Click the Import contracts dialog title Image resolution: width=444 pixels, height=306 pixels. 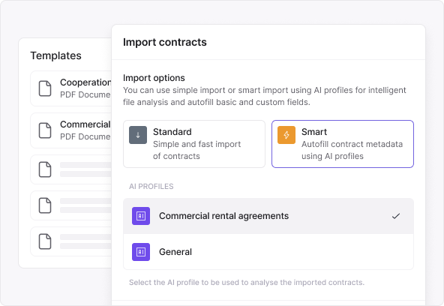coord(165,42)
